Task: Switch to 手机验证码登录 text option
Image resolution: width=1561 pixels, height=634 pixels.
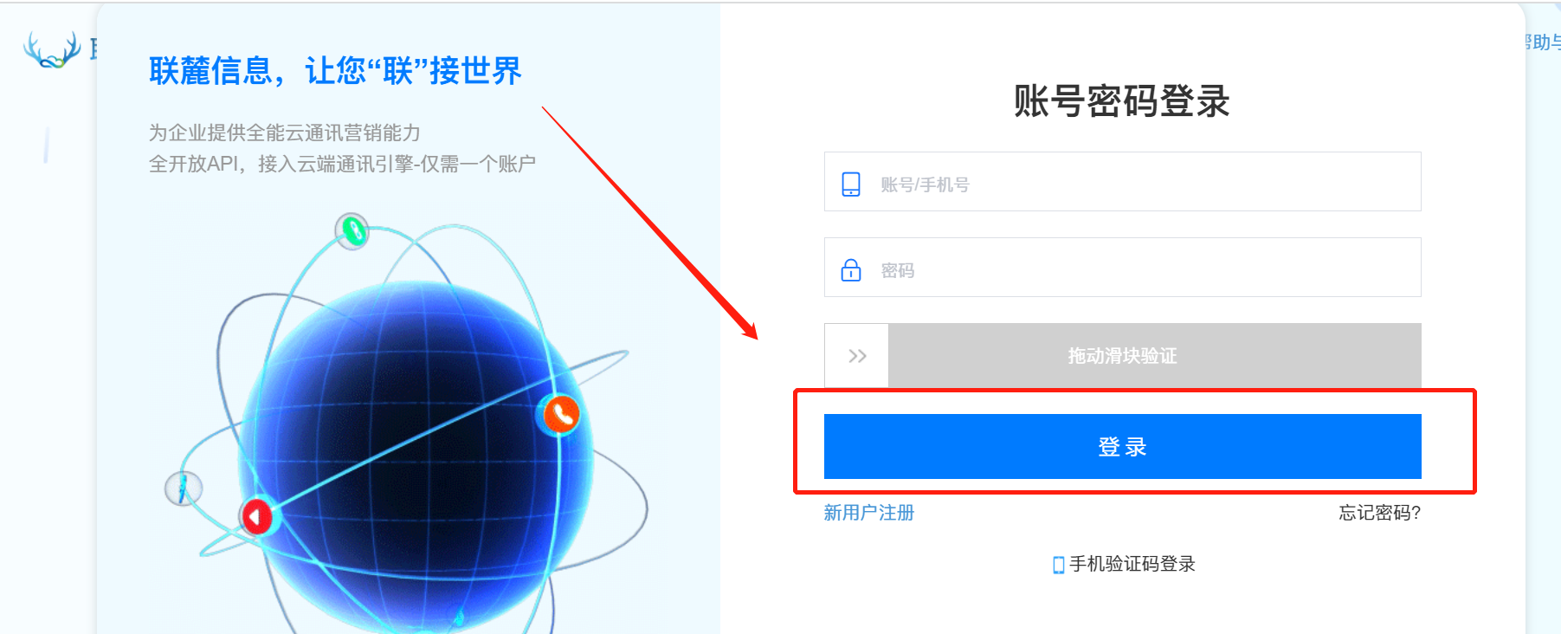Action: pyautogui.click(x=1132, y=564)
